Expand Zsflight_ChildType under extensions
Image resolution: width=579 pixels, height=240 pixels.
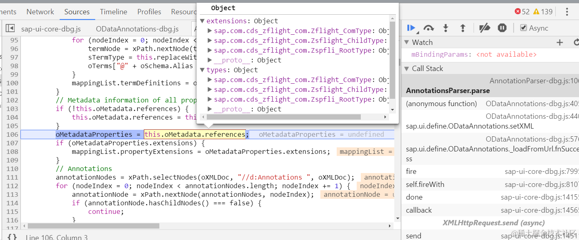click(x=210, y=40)
